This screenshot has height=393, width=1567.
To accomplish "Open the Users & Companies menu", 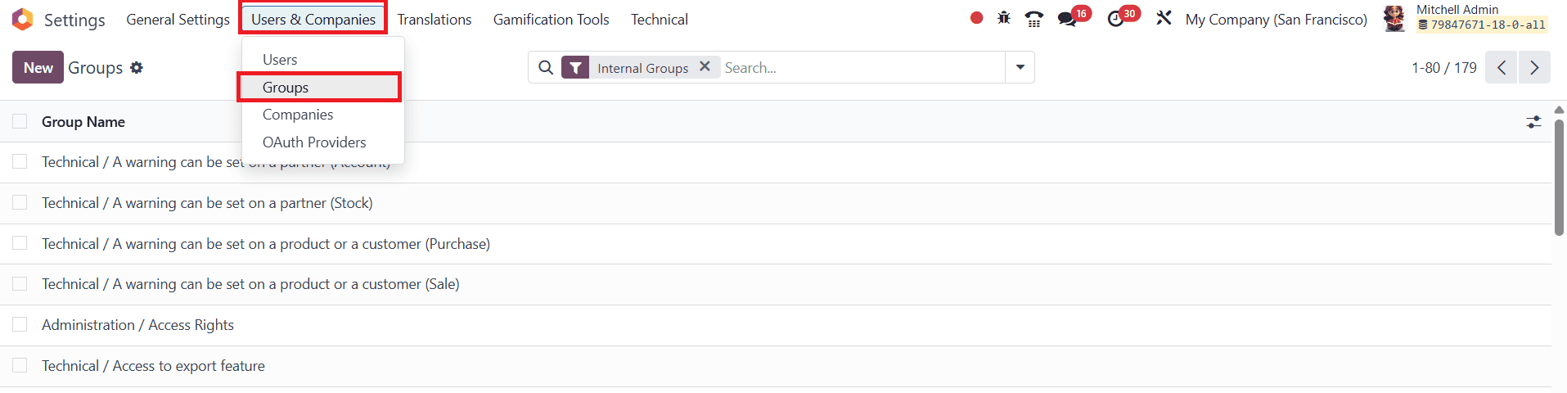I will tap(313, 19).
